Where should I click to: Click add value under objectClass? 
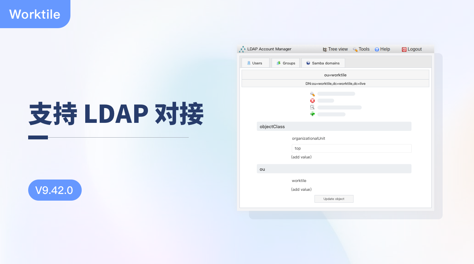pyautogui.click(x=301, y=157)
